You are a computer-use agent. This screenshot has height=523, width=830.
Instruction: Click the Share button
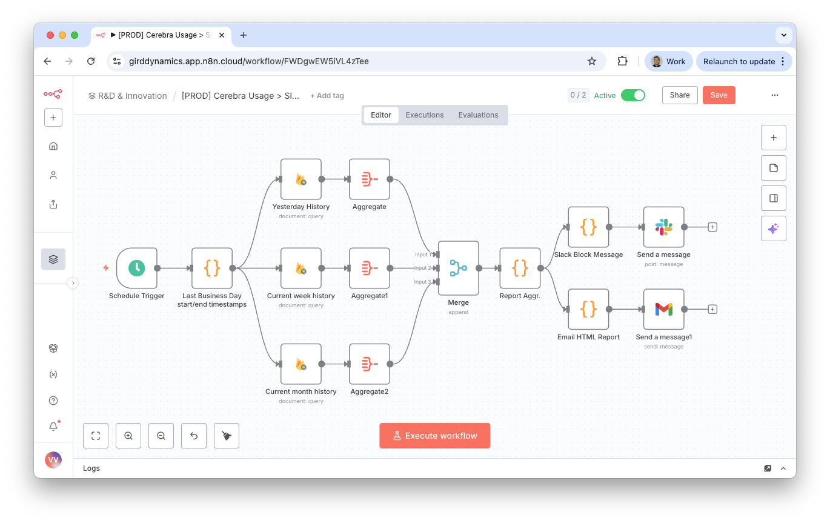(680, 95)
